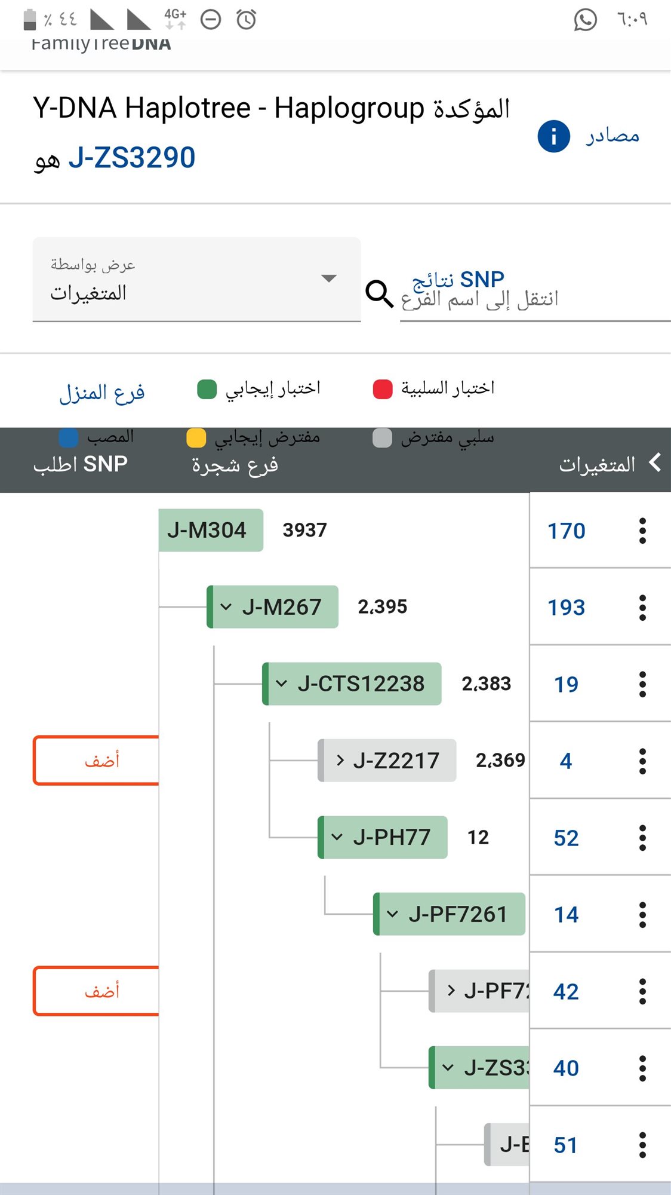Tap the three-dot menu next to 51
Viewport: 671px width, 1195px height.
[x=642, y=1145]
